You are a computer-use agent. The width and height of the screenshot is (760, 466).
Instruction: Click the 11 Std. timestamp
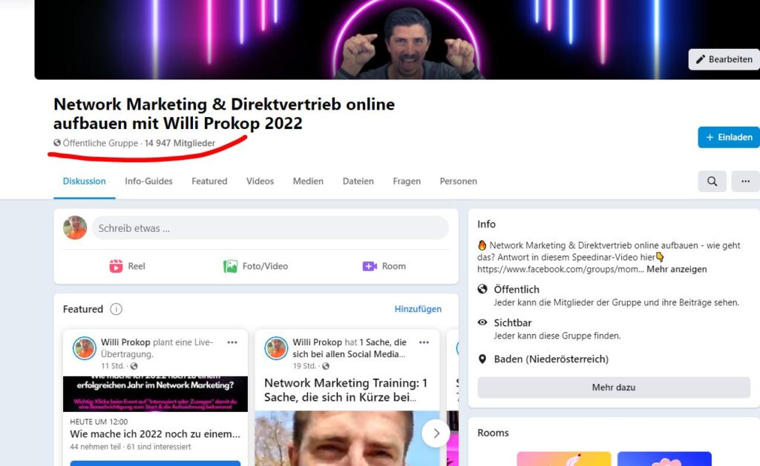113,366
